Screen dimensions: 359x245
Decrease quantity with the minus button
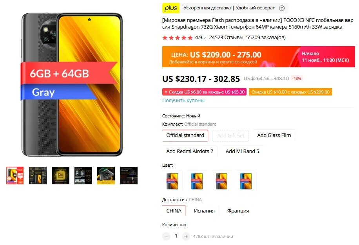(x=167, y=236)
